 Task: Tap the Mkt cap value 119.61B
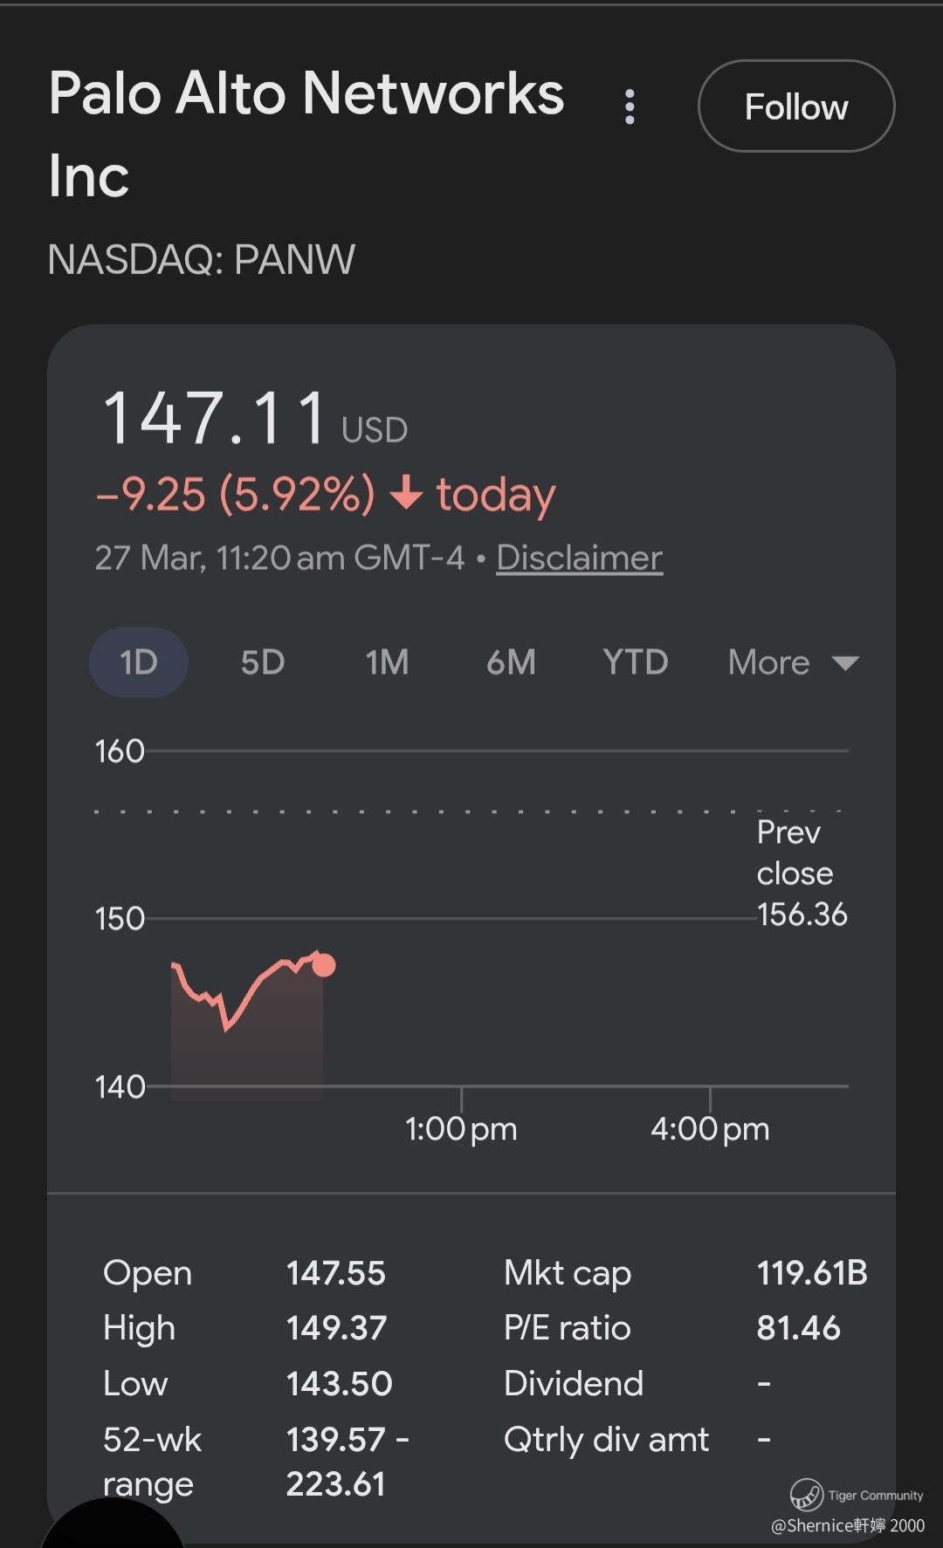[x=811, y=1272]
